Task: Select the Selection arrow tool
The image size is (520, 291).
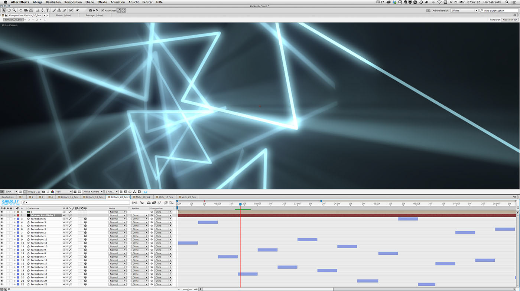Action: coord(4,10)
